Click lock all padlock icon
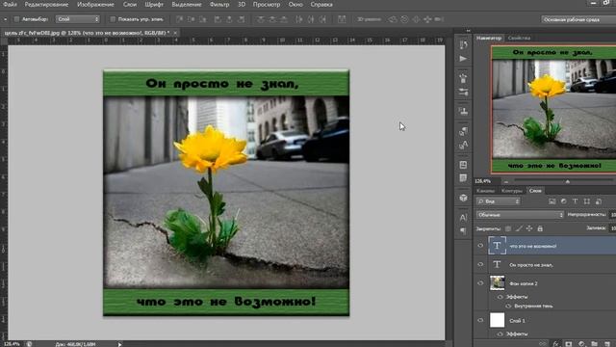This screenshot has height=347, width=616. (540, 228)
